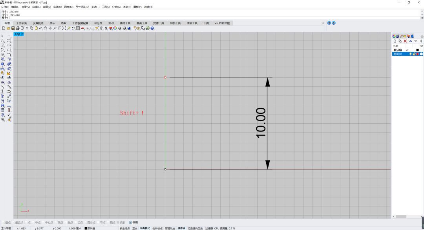Viewport: 424px width, 230px height.
Task: Click the Cut scissors icon
Action: click(27, 28)
